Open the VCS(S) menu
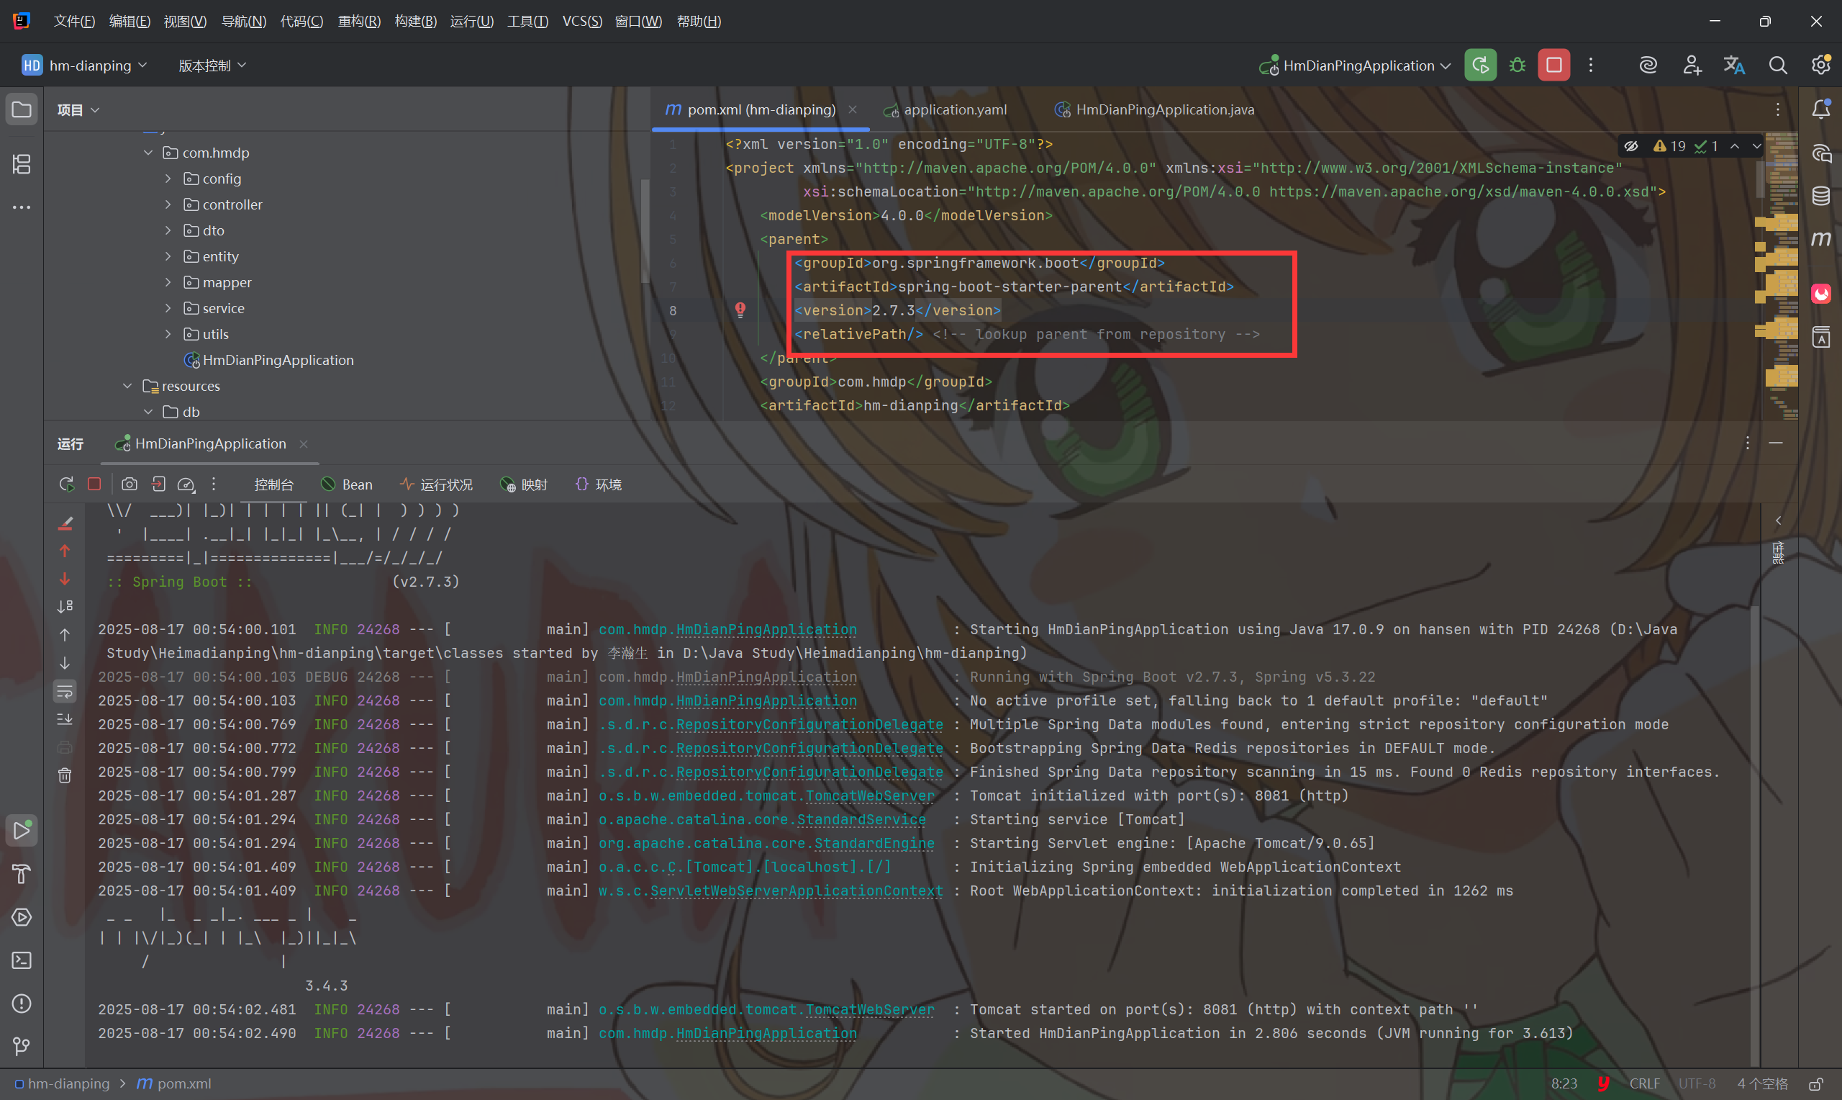1842x1100 pixels. [582, 22]
